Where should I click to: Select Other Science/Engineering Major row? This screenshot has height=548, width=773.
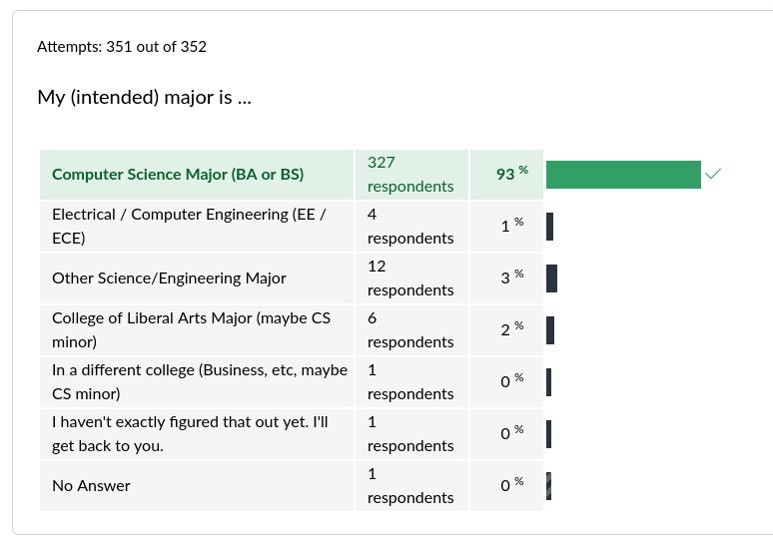292,278
